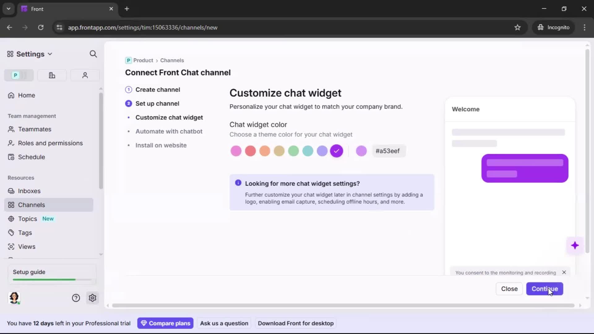Open the personal profile settings tab
The height and width of the screenshot is (334, 594).
[x=85, y=75]
